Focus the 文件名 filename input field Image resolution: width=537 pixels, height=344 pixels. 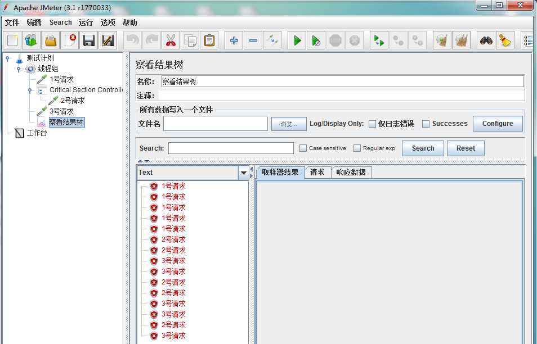click(x=216, y=124)
